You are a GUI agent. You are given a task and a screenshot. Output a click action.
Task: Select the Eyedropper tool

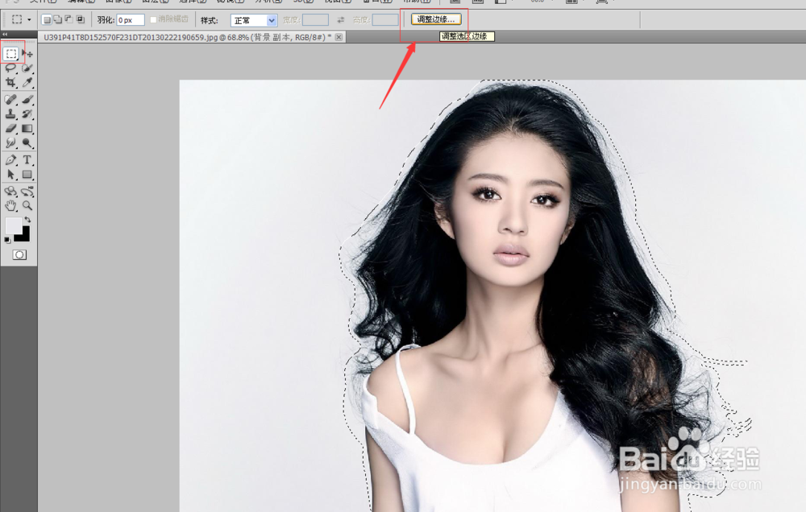pyautogui.click(x=27, y=82)
